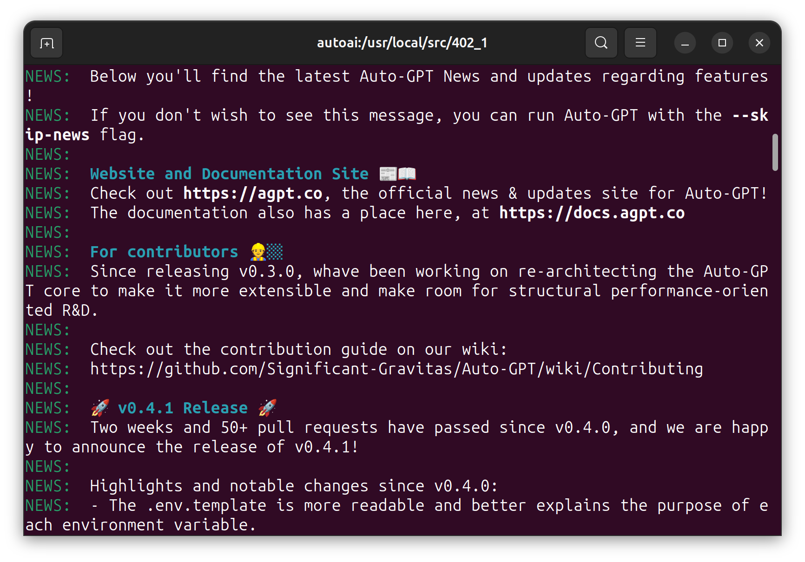Click the newspaper emoji after Documentation Site
This screenshot has width=805, height=562.
(388, 174)
